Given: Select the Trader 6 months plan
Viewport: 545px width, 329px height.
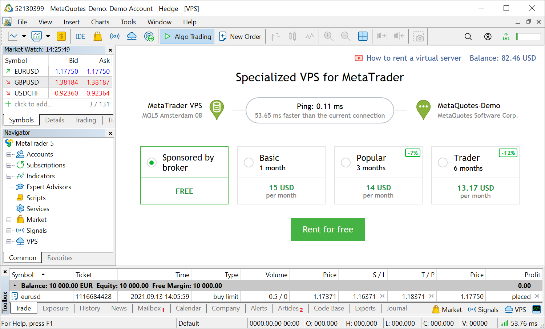Looking at the screenshot, I should [x=443, y=162].
